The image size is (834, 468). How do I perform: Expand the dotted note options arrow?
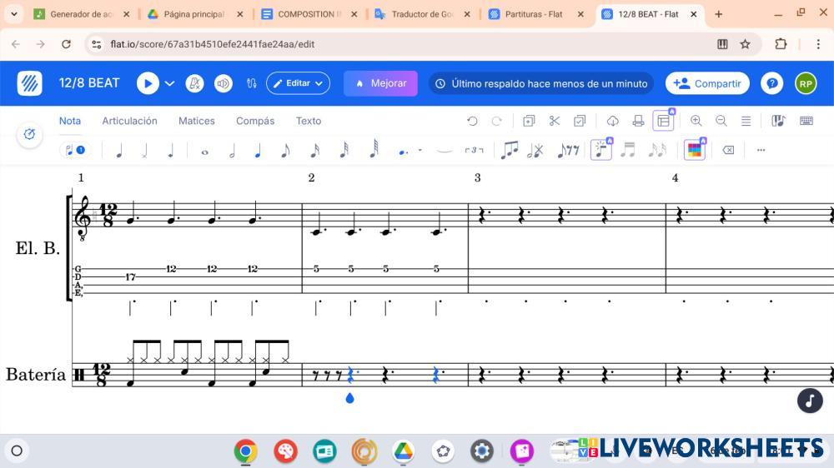(420, 151)
